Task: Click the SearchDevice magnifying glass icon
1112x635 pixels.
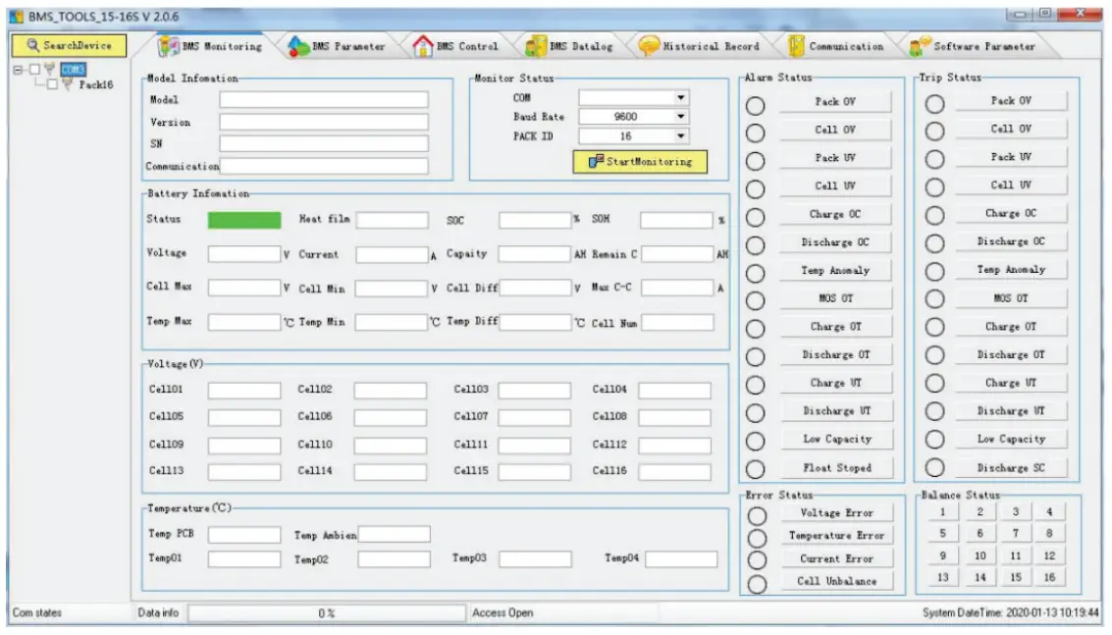Action: coord(32,45)
